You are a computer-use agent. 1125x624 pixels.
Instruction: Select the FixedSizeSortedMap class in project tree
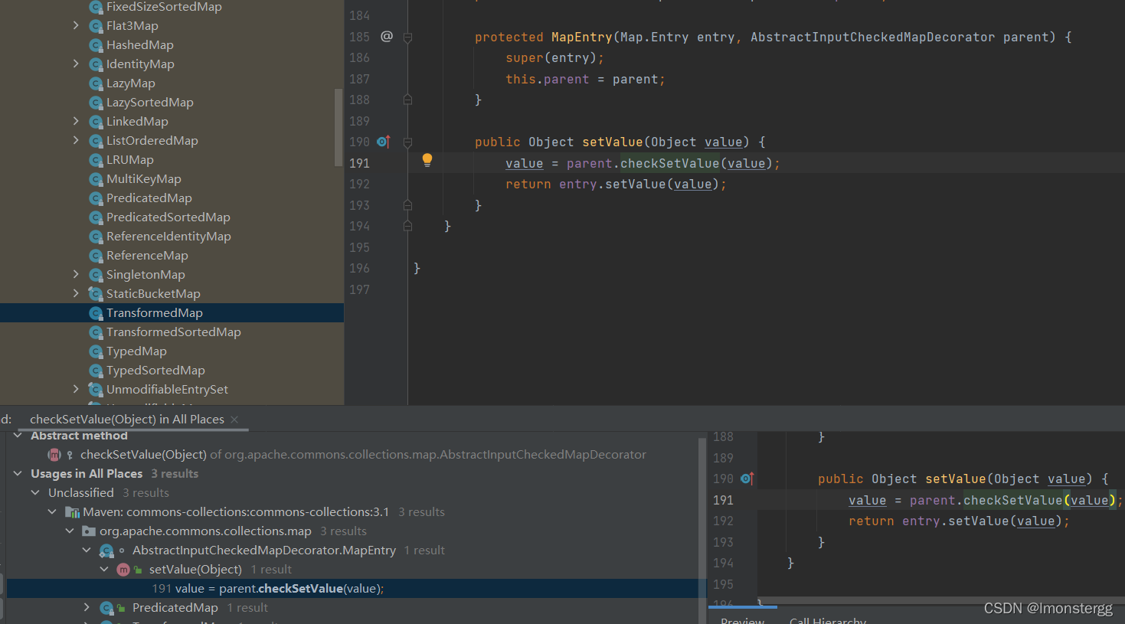[164, 7]
